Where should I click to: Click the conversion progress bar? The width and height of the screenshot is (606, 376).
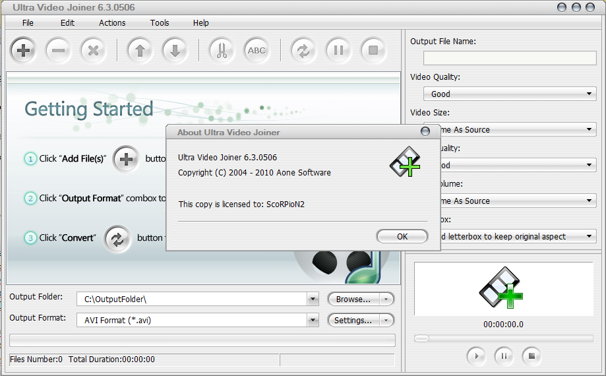pyautogui.click(x=202, y=340)
